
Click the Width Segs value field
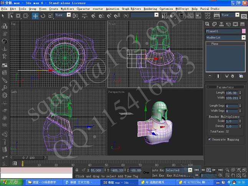pyautogui.click(x=232, y=111)
